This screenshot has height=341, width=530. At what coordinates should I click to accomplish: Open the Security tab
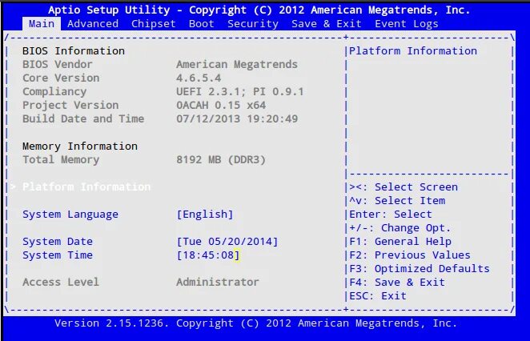coord(253,24)
